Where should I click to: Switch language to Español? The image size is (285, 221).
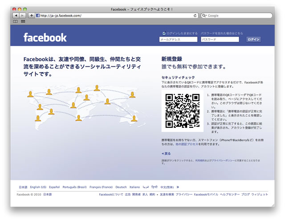tap(54, 187)
